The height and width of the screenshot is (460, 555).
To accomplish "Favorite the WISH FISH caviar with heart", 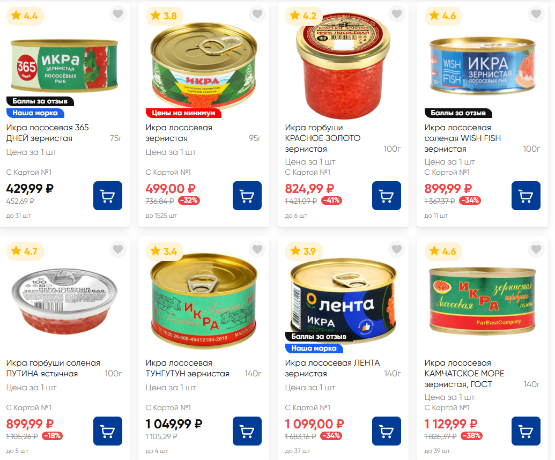I will 536,14.
